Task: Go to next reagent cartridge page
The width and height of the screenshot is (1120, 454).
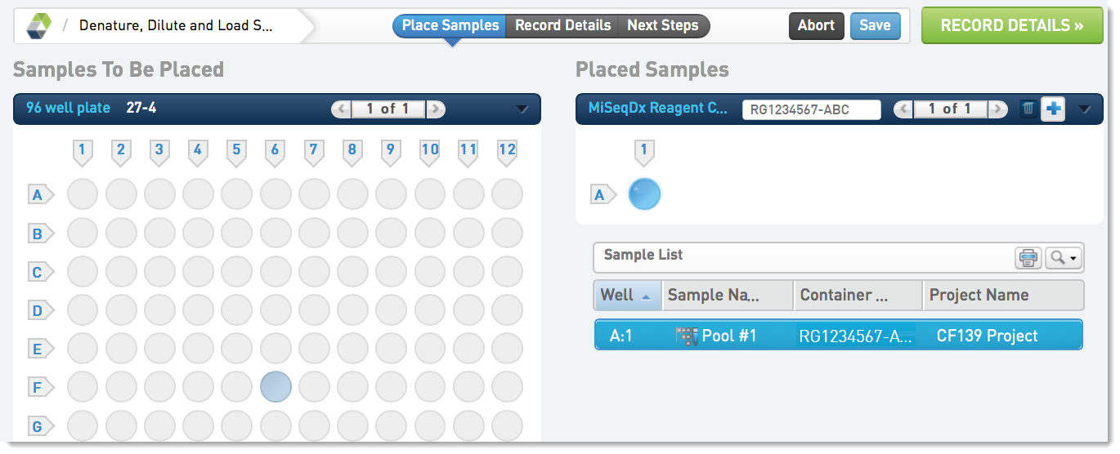Action: (x=997, y=109)
